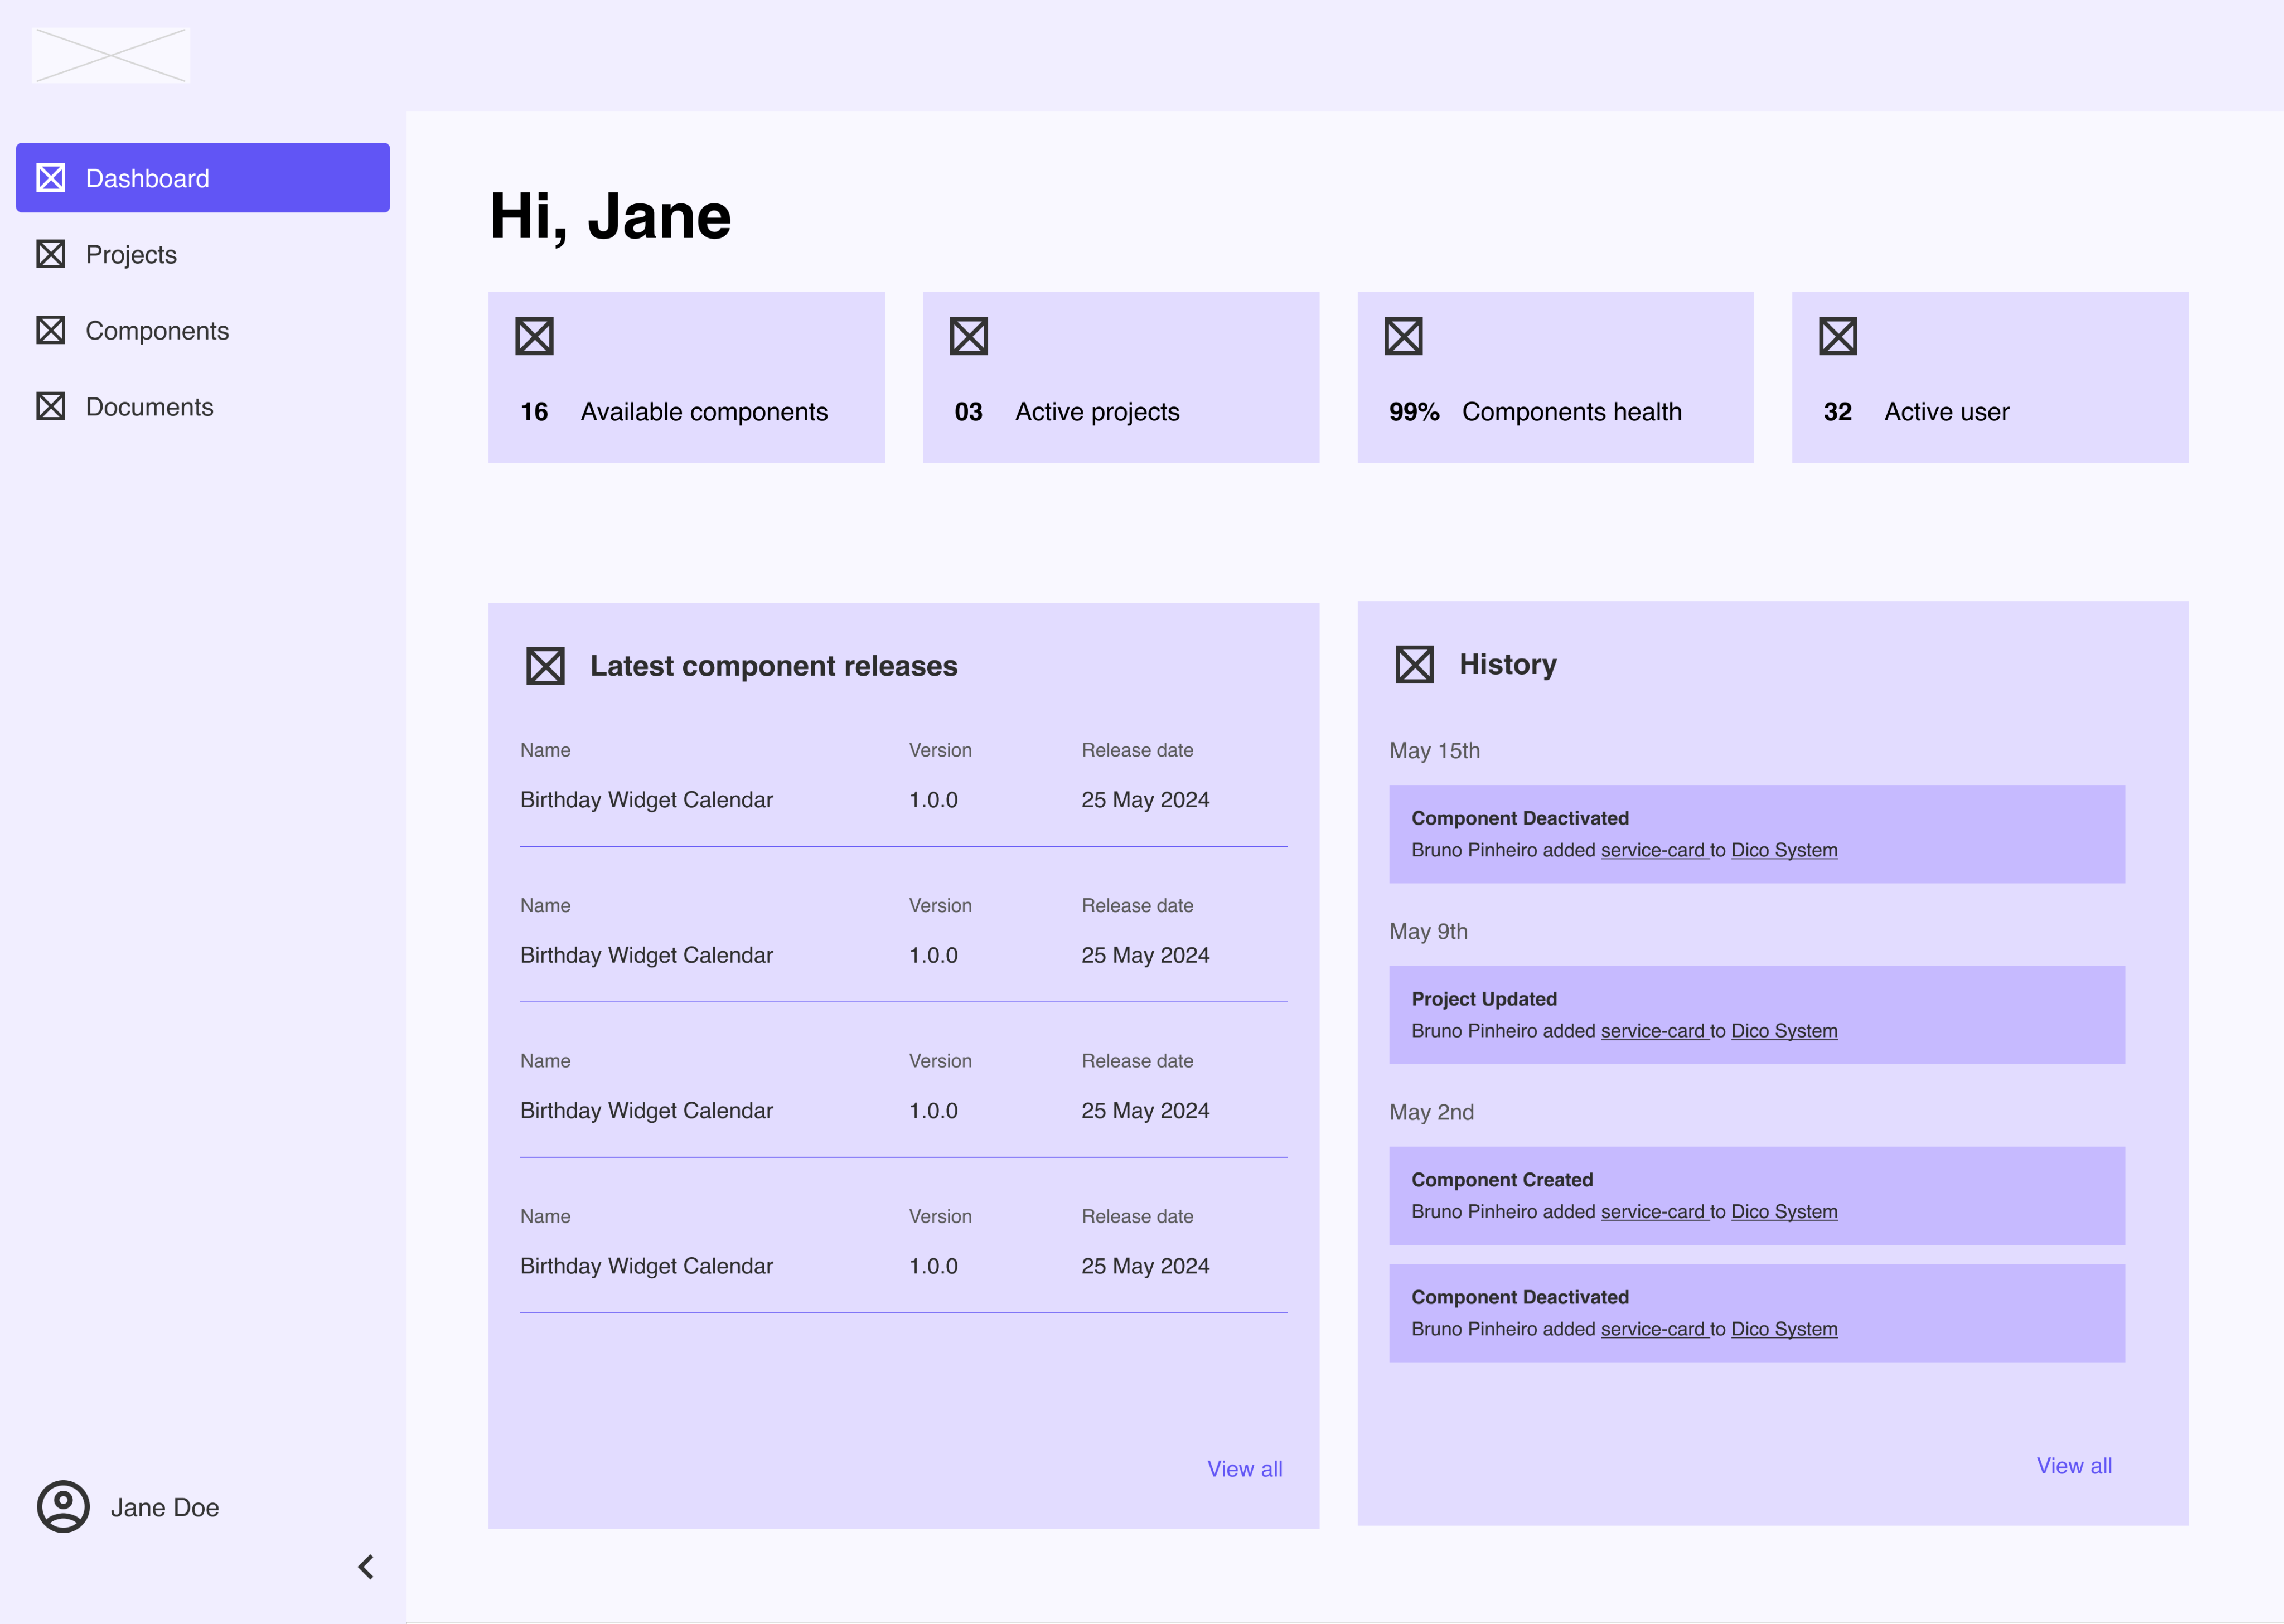The image size is (2284, 1624).
Task: Click the Documents sidebar icon
Action: pyautogui.click(x=51, y=406)
